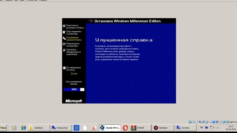Click the 22 мин remaining time value

(x=74, y=74)
